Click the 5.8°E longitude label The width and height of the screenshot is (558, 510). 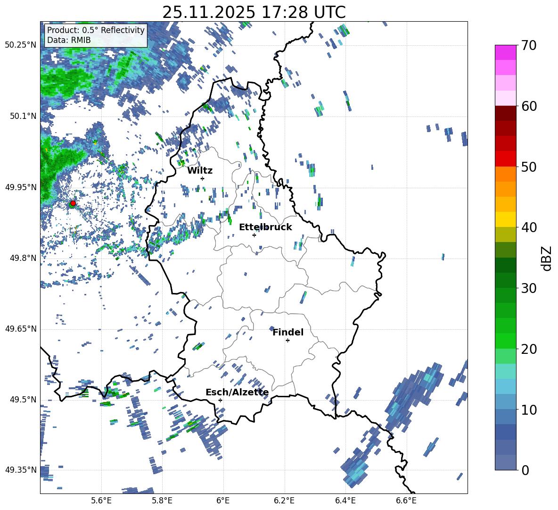(162, 501)
